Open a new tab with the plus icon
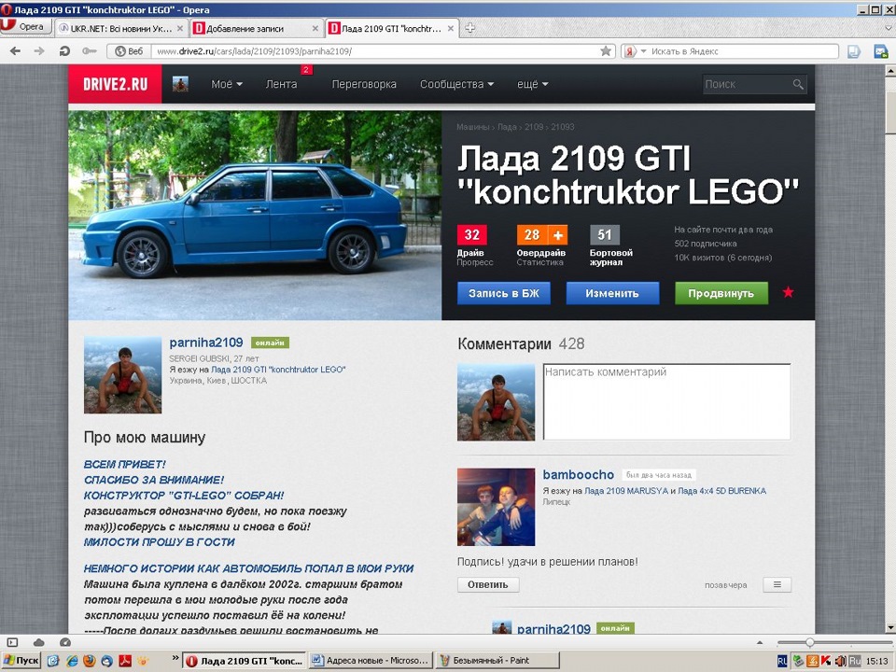 [x=469, y=28]
